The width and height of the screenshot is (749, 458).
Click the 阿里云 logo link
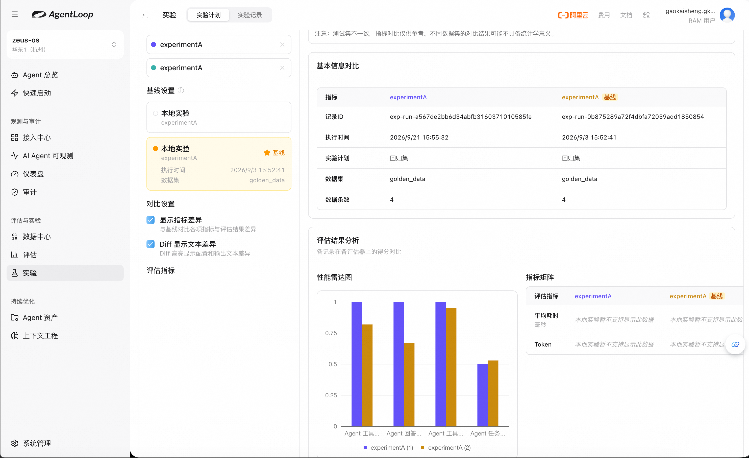[x=573, y=15]
